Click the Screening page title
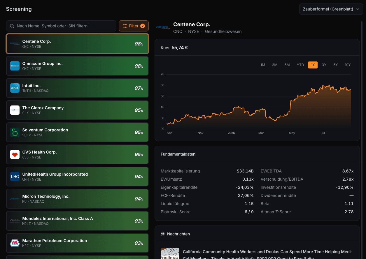The height and width of the screenshot is (259, 366). point(19,9)
